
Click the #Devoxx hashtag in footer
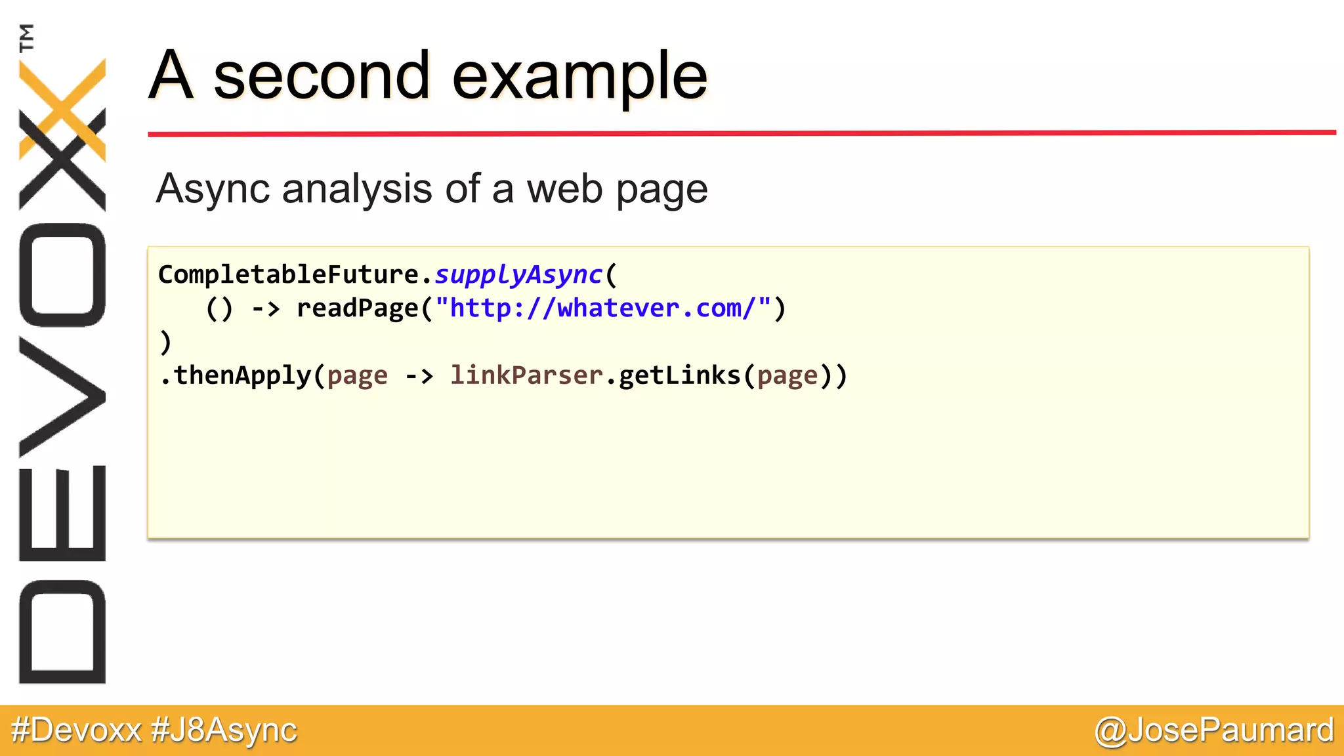[77, 730]
